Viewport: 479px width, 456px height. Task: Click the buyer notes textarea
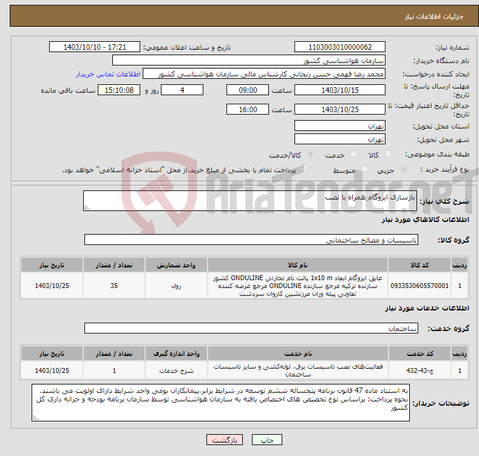coord(220,403)
